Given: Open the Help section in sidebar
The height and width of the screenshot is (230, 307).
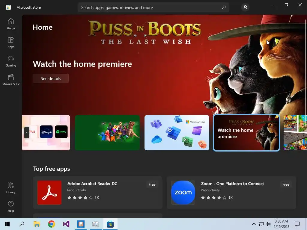Looking at the screenshot, I should coord(11,206).
